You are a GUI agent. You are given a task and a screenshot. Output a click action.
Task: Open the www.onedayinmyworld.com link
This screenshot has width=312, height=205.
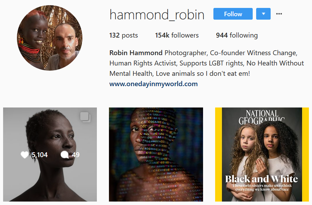coord(153,84)
